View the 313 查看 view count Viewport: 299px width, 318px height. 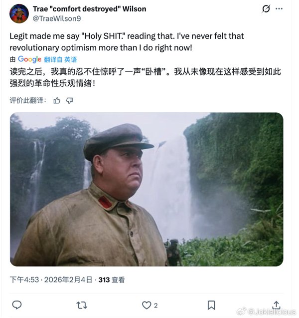point(112,280)
